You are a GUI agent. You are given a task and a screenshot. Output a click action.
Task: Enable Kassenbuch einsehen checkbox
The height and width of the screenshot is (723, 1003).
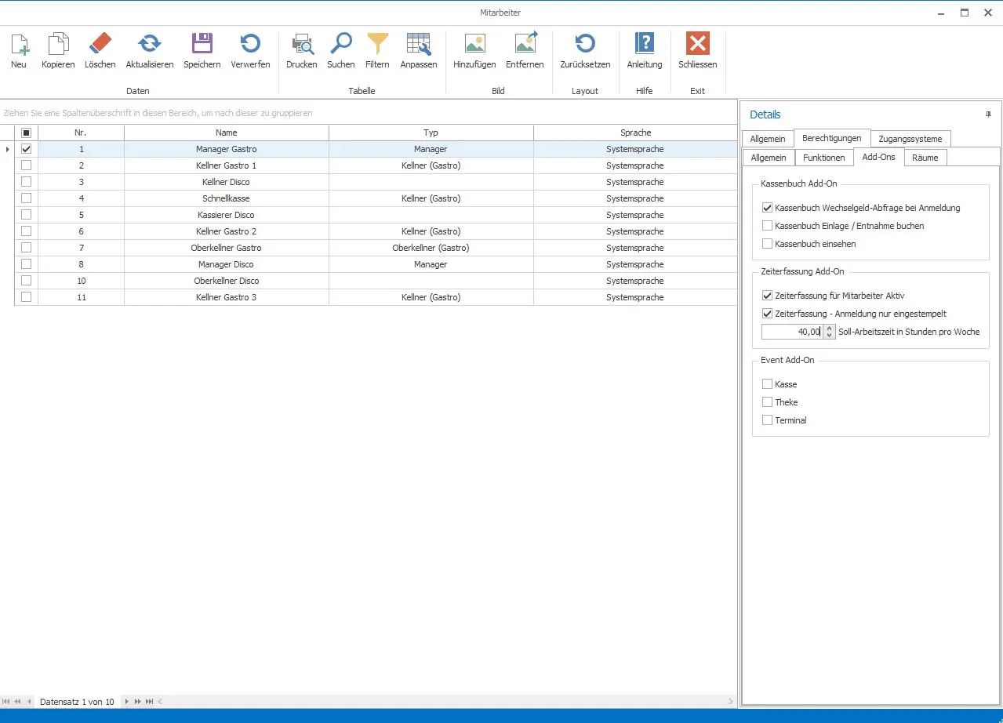pos(767,244)
